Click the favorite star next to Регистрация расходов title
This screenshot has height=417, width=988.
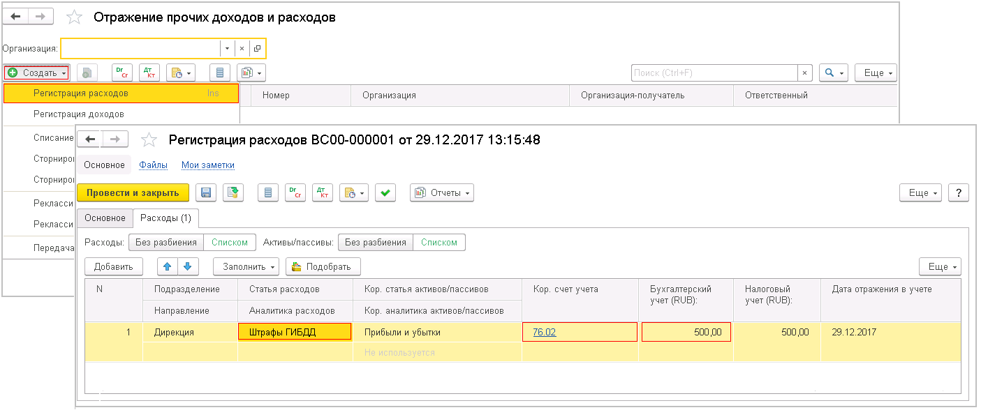pyautogui.click(x=149, y=140)
